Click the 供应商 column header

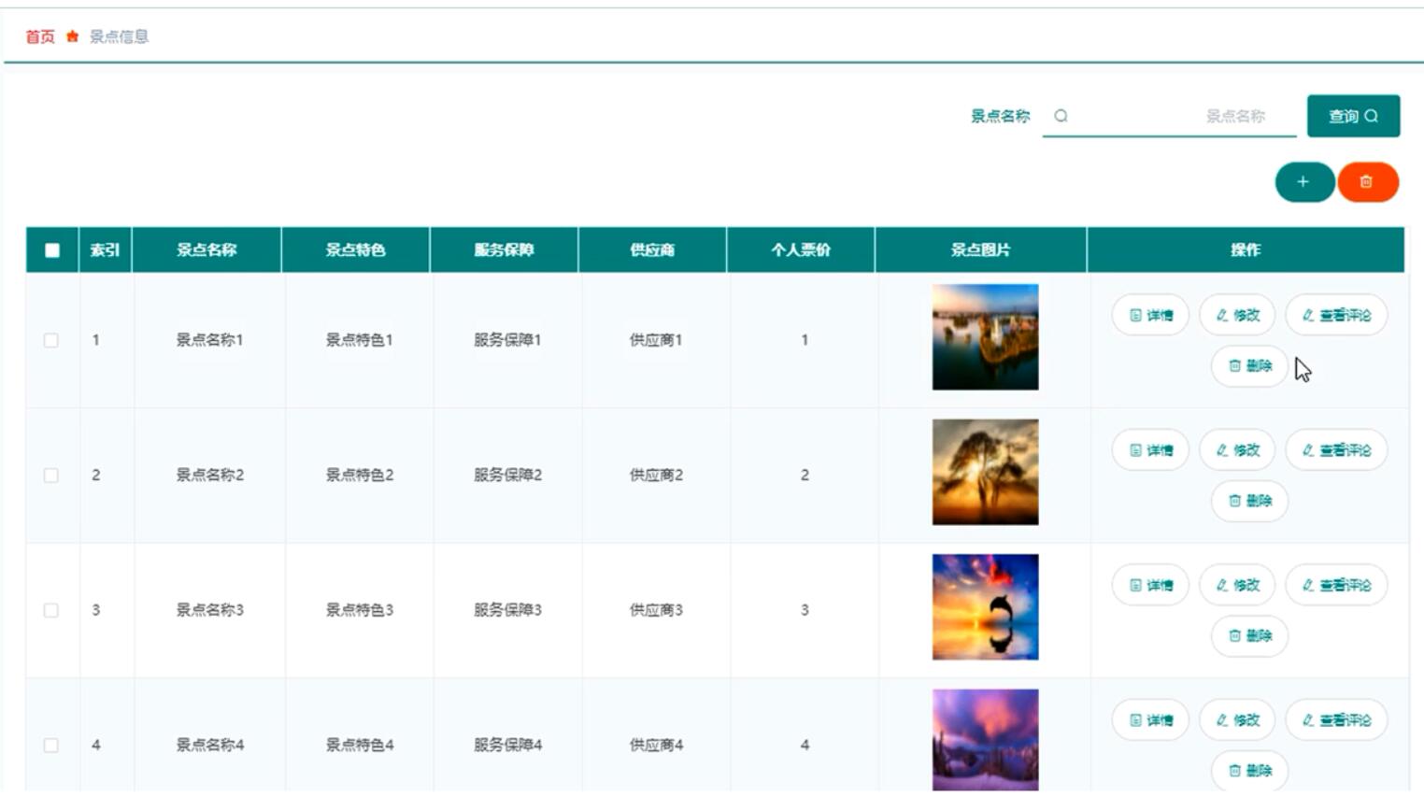point(652,250)
